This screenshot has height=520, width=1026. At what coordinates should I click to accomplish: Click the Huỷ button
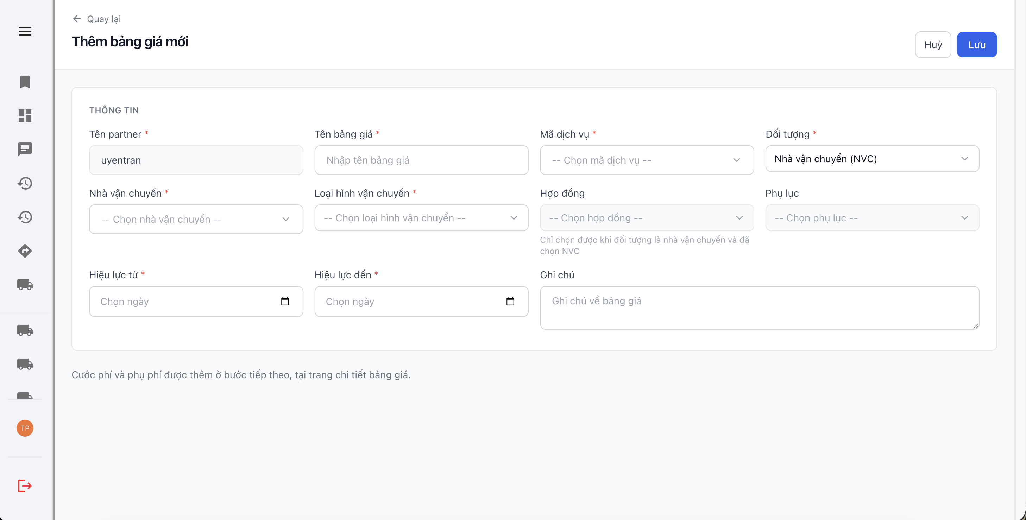click(x=933, y=45)
